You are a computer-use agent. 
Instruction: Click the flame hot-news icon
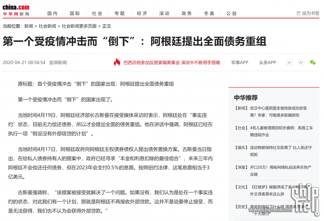point(117,62)
